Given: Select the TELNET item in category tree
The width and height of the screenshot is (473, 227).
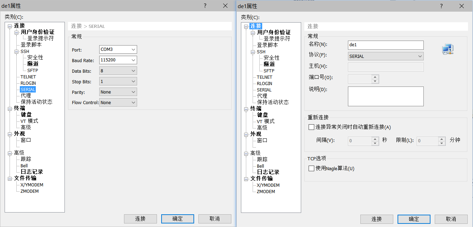Looking at the screenshot, I should pyautogui.click(x=28, y=77).
